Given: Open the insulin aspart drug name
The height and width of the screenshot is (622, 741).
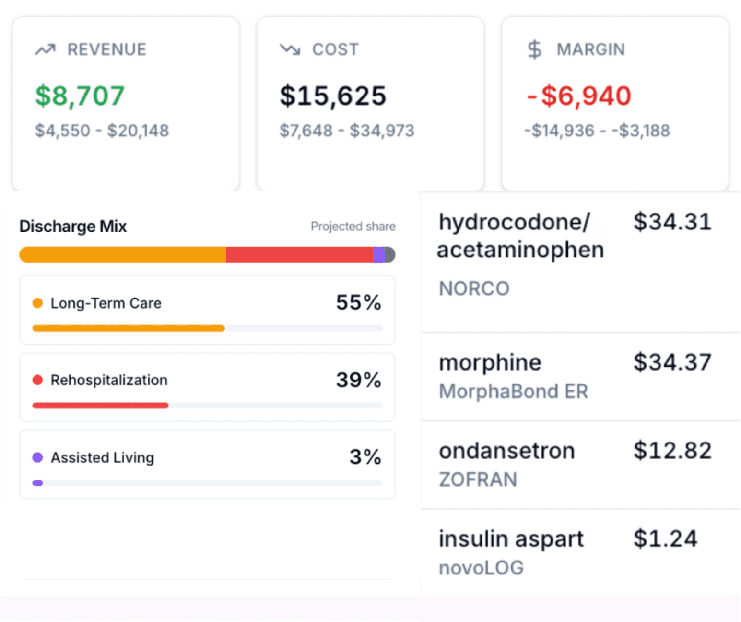Looking at the screenshot, I should pyautogui.click(x=511, y=539).
